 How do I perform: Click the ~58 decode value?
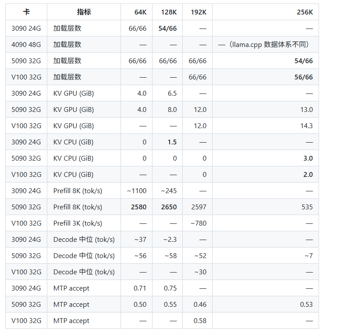[x=170, y=256]
